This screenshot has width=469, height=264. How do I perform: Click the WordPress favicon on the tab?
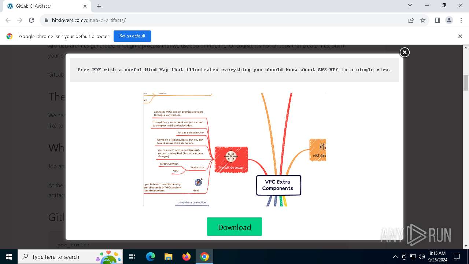coord(10,6)
